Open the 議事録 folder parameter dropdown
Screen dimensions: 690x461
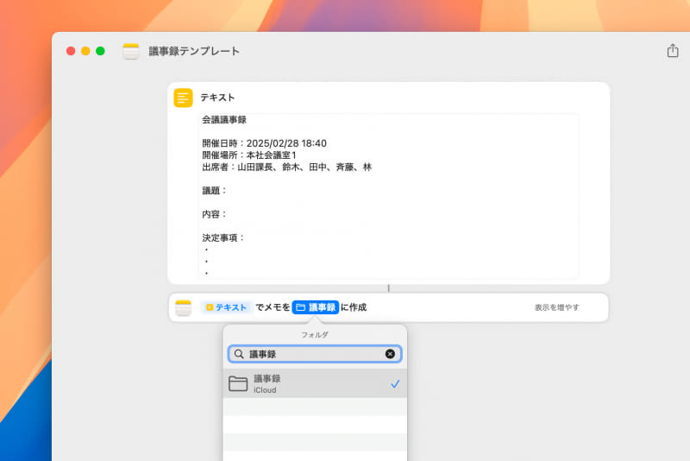pyautogui.click(x=315, y=307)
